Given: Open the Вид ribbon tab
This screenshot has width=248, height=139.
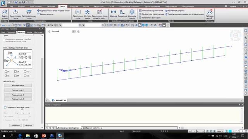Looking at the screenshot, I should [x=11, y=7].
